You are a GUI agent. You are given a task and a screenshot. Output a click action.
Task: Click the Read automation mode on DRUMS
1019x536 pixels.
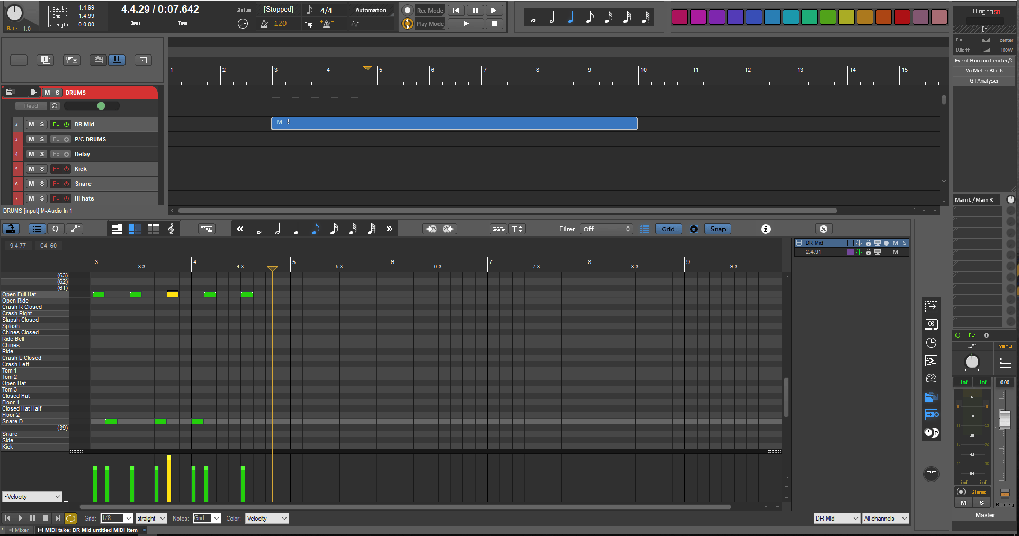tap(31, 106)
